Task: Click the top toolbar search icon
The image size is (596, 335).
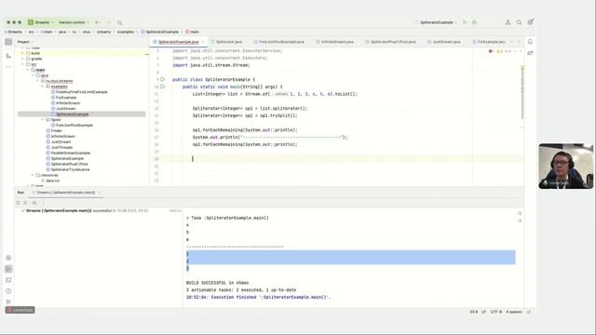Action: pos(120,22)
